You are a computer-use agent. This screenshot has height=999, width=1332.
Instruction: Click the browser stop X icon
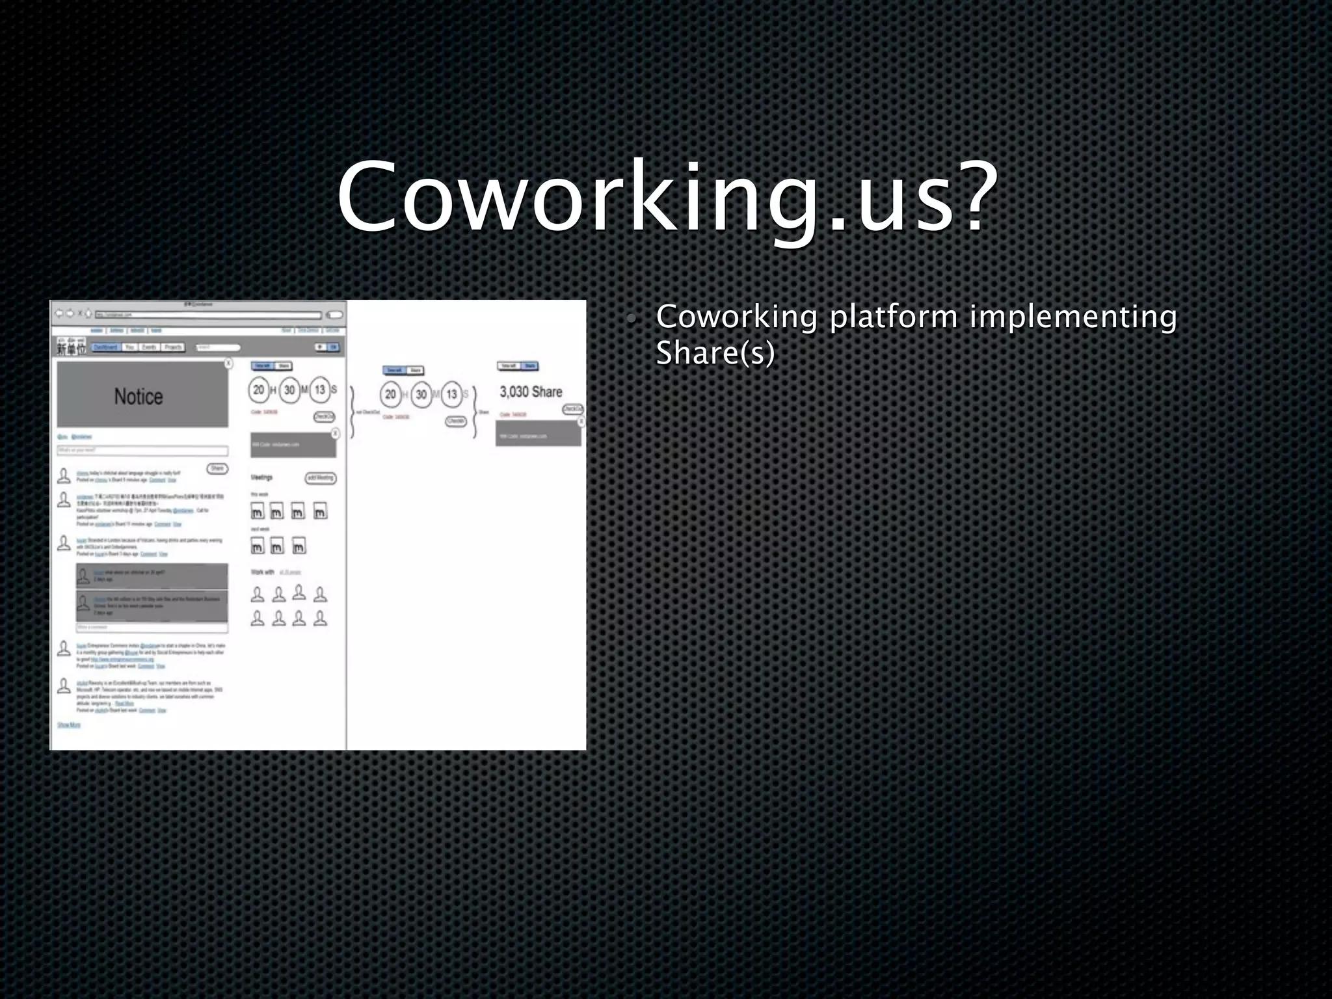pos(80,315)
